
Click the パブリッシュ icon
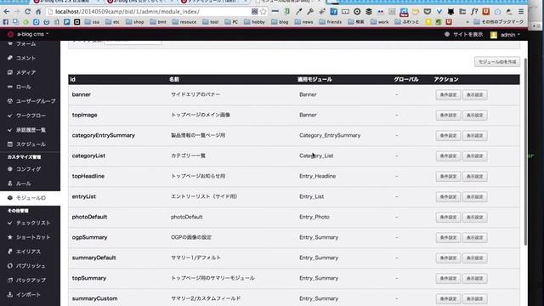(9, 266)
